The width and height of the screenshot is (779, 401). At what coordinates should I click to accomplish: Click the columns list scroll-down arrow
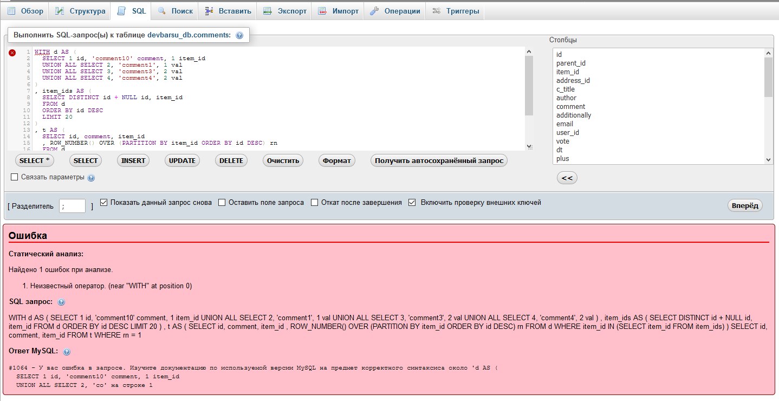tap(768, 160)
